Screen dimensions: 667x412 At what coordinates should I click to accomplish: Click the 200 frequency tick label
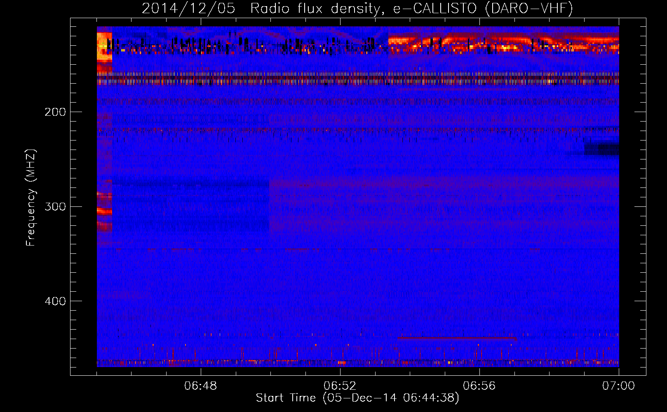[x=55, y=112]
